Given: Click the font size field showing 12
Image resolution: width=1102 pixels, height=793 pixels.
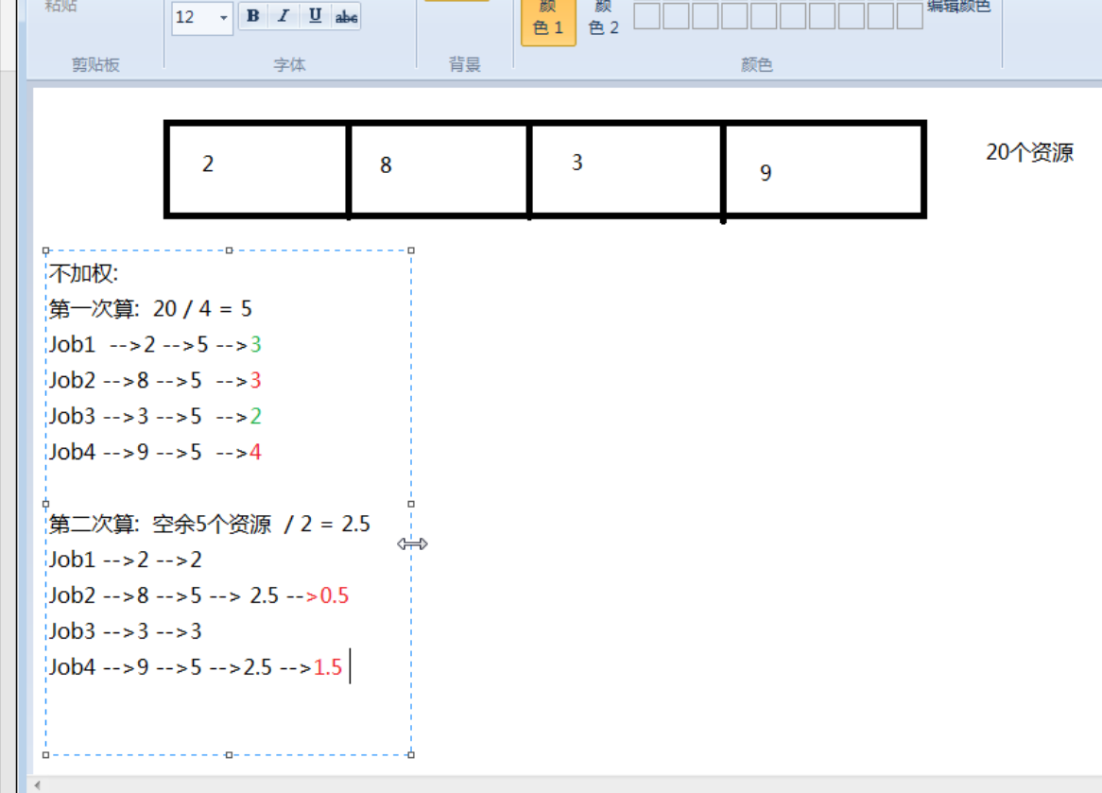Looking at the screenshot, I should click(x=192, y=17).
